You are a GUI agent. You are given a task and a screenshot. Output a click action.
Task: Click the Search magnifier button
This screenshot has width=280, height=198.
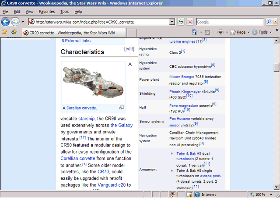pos(269,22)
